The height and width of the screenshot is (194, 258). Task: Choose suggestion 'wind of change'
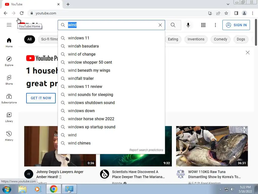pos(111,54)
